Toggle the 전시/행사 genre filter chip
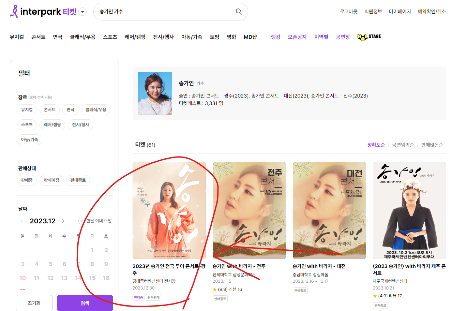The width and height of the screenshot is (468, 311). click(x=80, y=125)
